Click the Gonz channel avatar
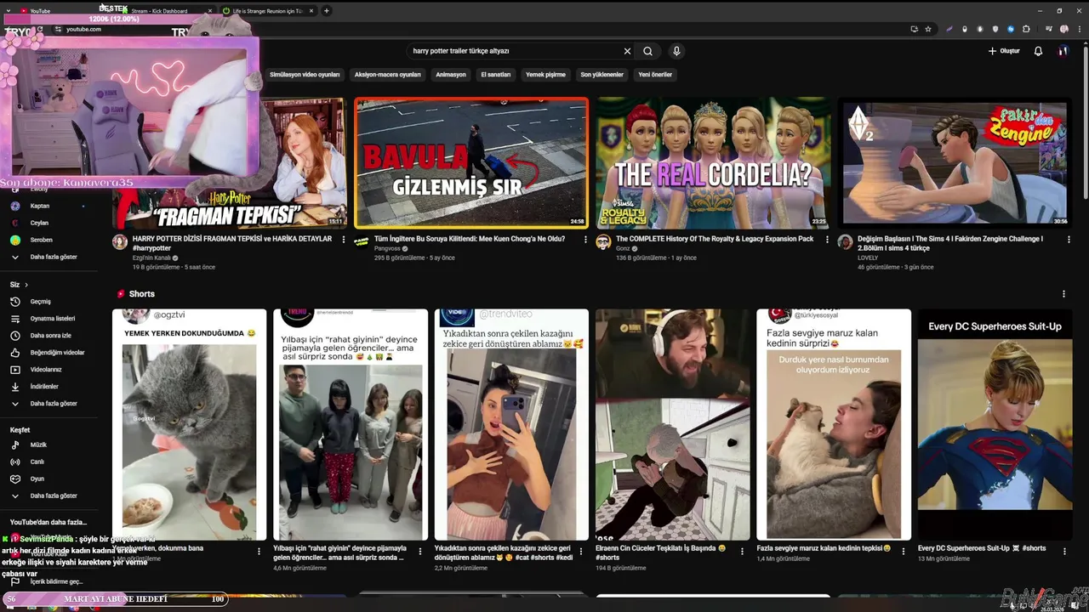 603,242
